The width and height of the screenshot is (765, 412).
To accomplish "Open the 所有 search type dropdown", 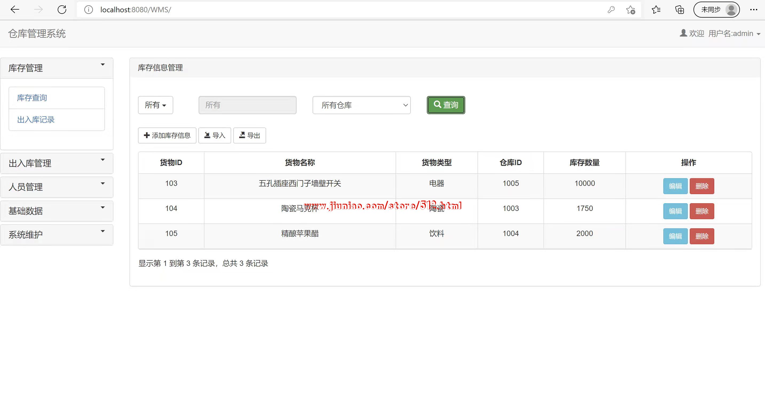I will tap(155, 105).
